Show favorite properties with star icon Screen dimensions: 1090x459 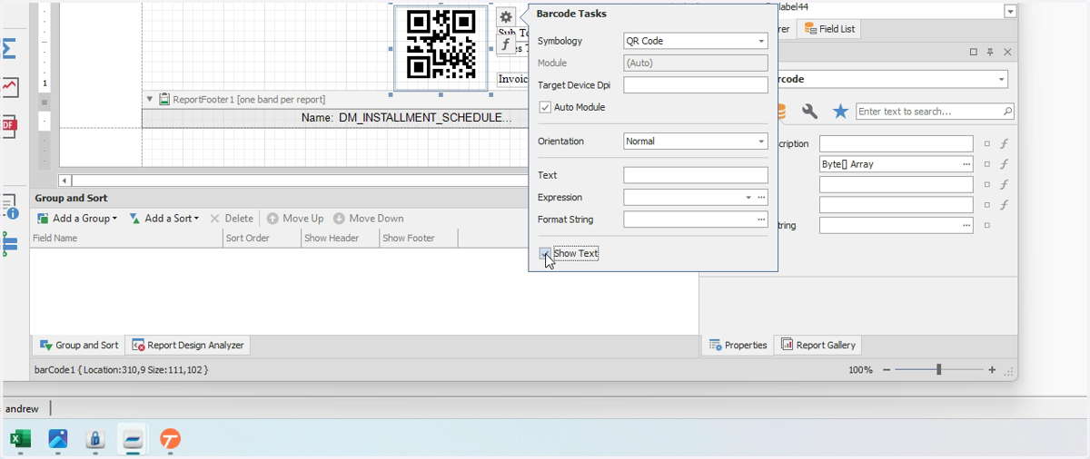click(840, 112)
